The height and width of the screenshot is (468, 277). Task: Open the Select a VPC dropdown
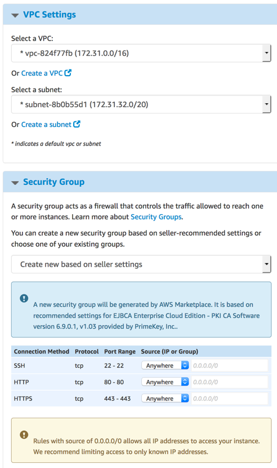(x=141, y=53)
